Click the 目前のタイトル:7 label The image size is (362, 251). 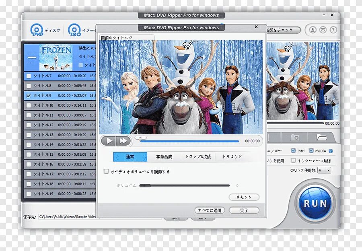[117, 38]
